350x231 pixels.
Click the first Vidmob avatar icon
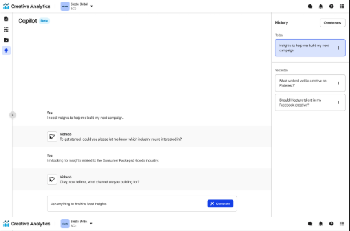tap(52, 136)
